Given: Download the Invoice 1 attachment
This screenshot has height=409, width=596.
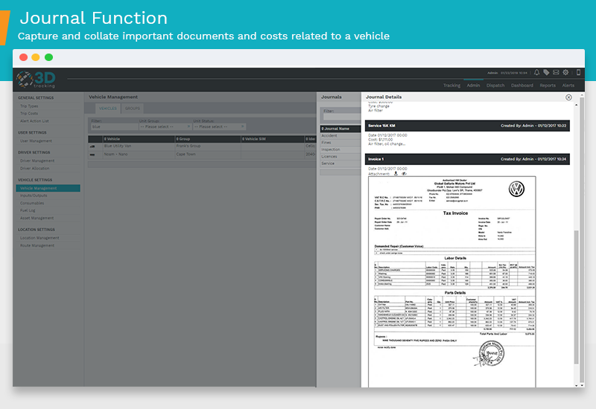Looking at the screenshot, I should (396, 173).
